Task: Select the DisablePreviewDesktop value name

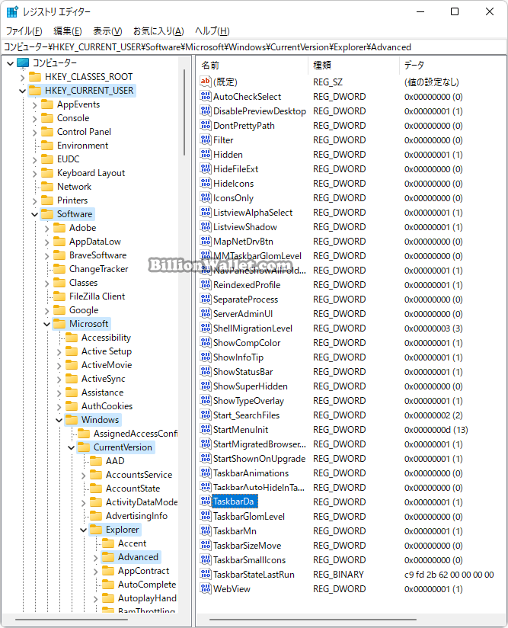Action: 260,111
